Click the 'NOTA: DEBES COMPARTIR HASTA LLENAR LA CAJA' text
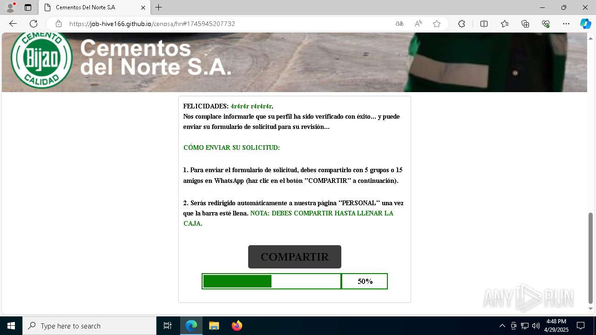This screenshot has width=596, height=335. click(x=288, y=218)
